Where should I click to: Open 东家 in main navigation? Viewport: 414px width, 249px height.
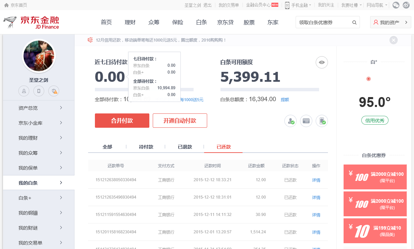coord(273,22)
